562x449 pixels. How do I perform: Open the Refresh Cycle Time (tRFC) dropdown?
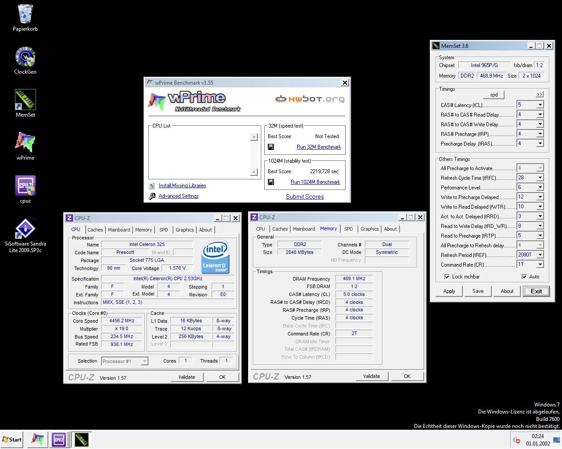tap(540, 178)
